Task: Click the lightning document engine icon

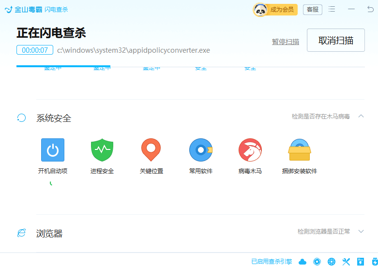Action: (x=361, y=262)
